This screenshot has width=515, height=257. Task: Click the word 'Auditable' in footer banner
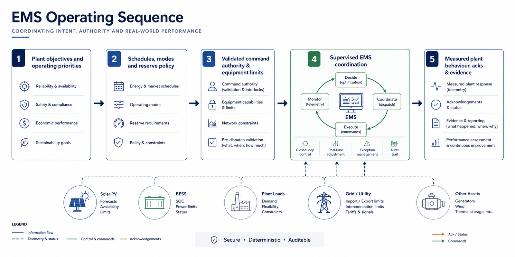click(x=299, y=240)
